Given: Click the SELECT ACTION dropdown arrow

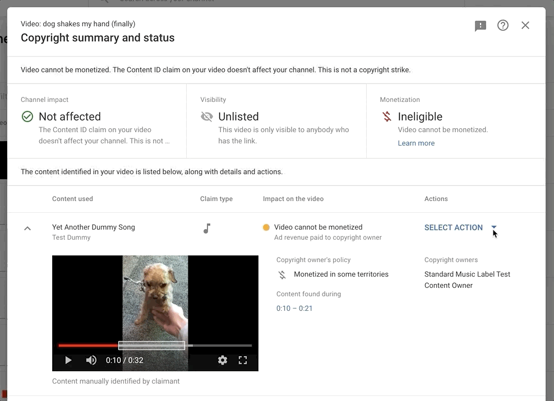Looking at the screenshot, I should 493,227.
